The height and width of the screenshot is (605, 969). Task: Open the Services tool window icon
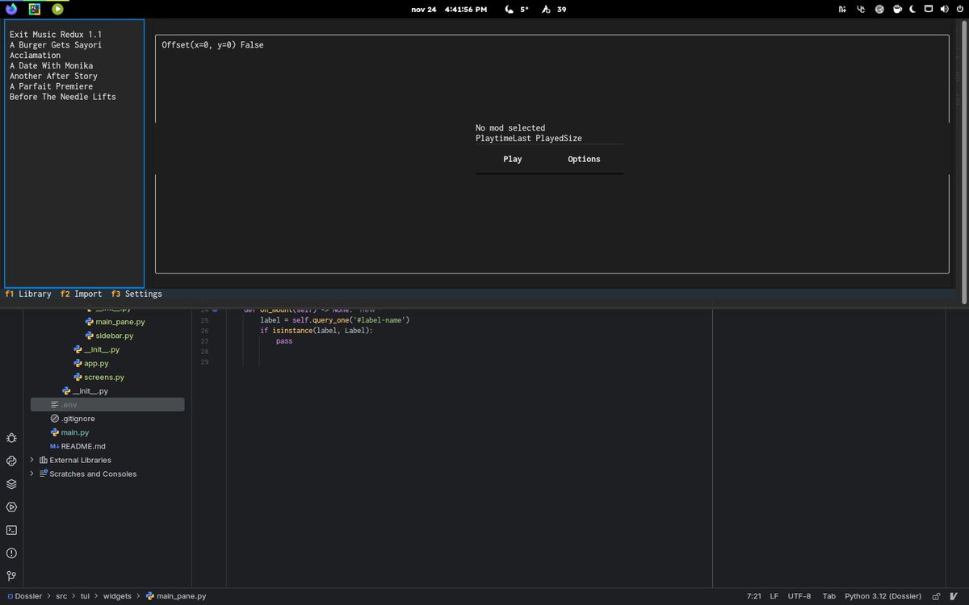point(11,507)
